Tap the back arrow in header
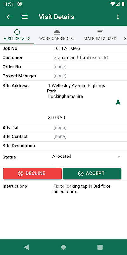127x255 pixels. pos(9,17)
